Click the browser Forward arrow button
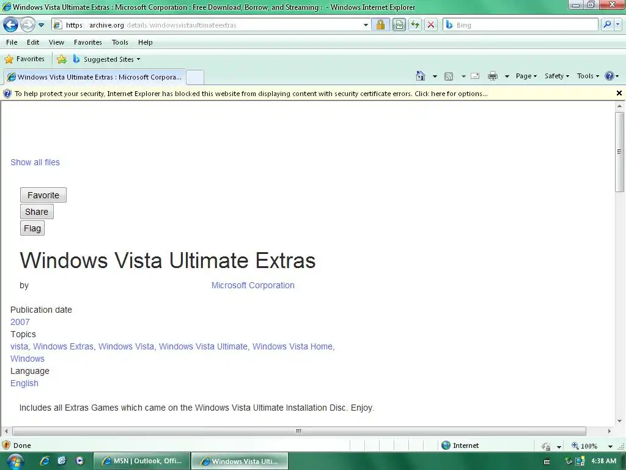 coord(28,24)
